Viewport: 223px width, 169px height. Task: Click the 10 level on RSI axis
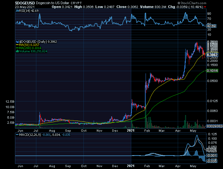click(x=209, y=35)
